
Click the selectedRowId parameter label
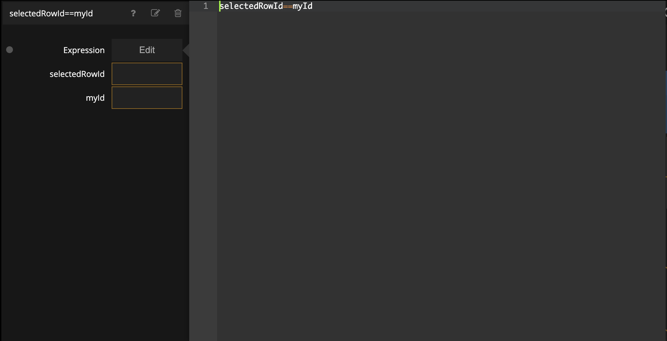tap(77, 74)
